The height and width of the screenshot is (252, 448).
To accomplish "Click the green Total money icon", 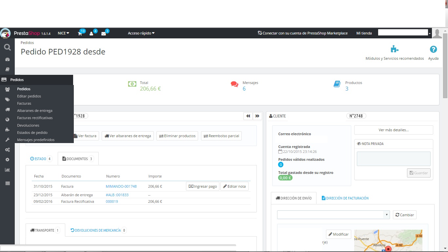I will click(132, 84).
